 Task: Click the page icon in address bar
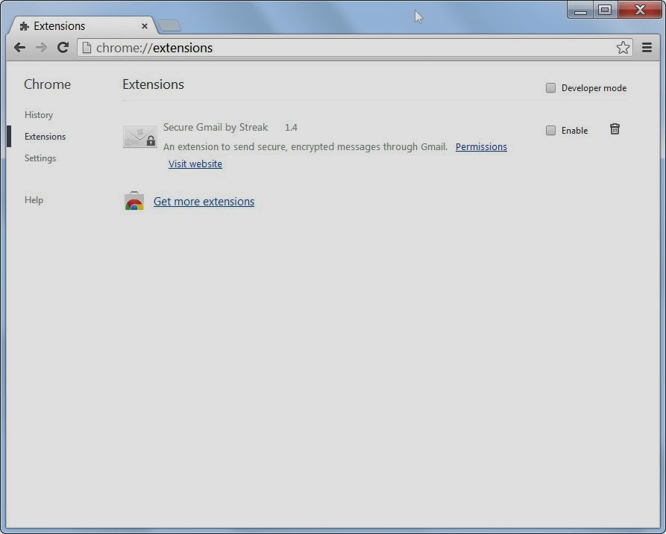(x=87, y=48)
